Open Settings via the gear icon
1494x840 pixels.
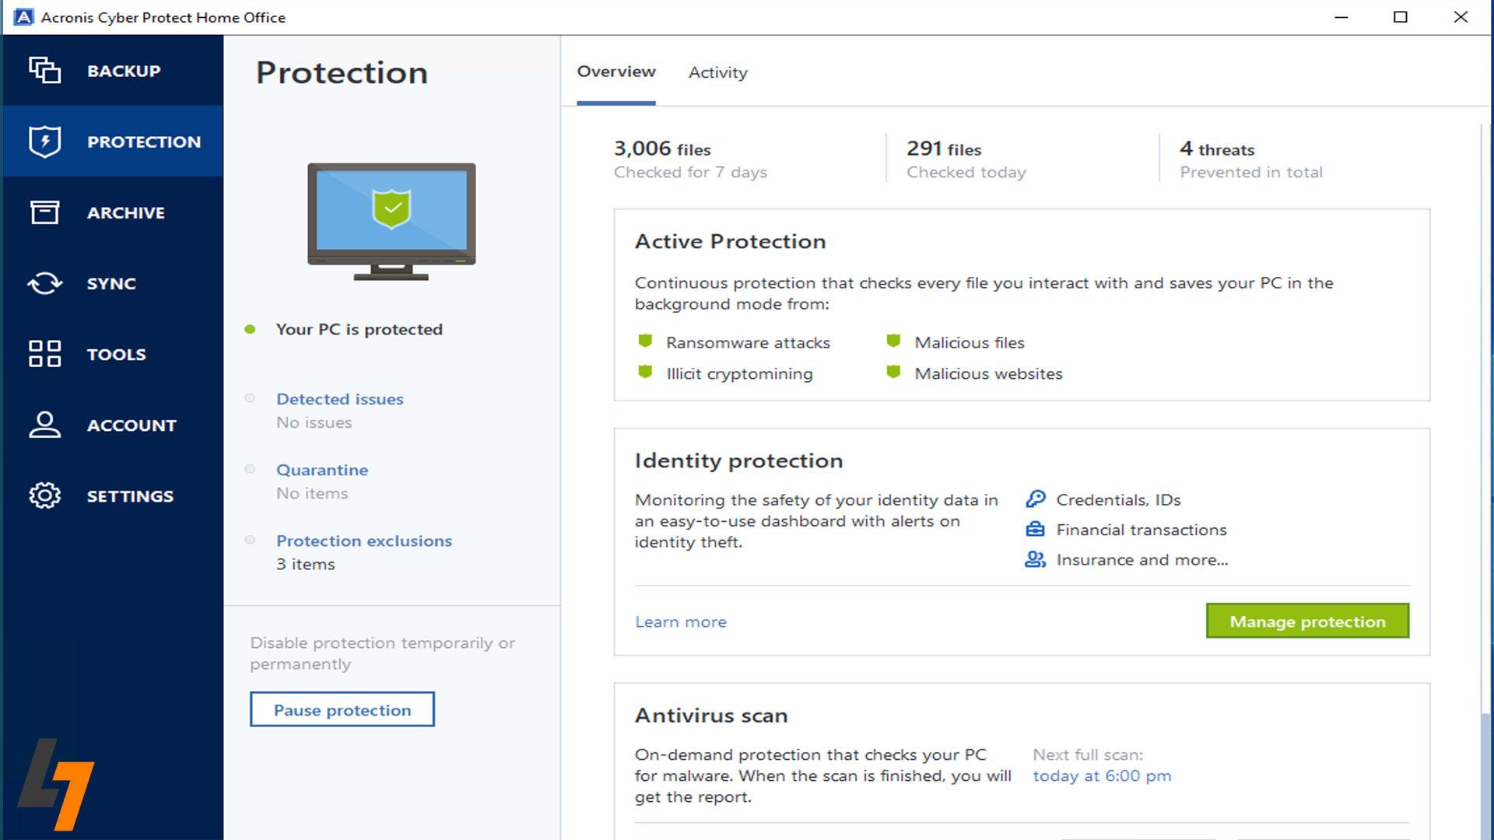coord(44,495)
